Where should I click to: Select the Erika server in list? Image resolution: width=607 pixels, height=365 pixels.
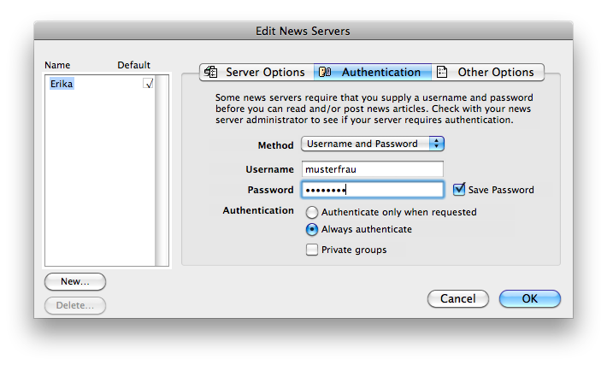click(x=62, y=84)
